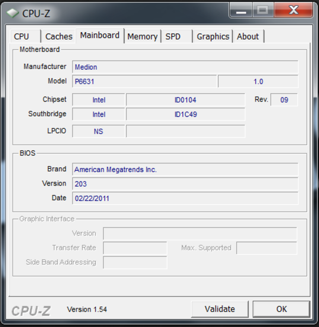The image size is (319, 327).
Task: Click the Model field showing P6631
Action: 145,81
